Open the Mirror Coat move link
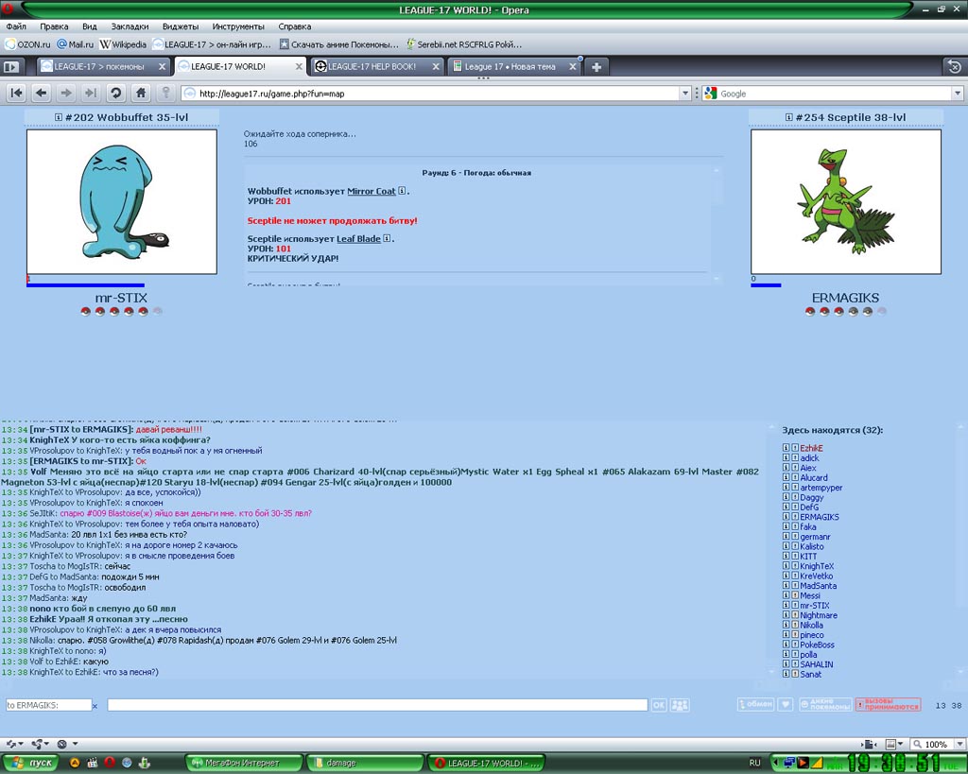 coord(371,191)
